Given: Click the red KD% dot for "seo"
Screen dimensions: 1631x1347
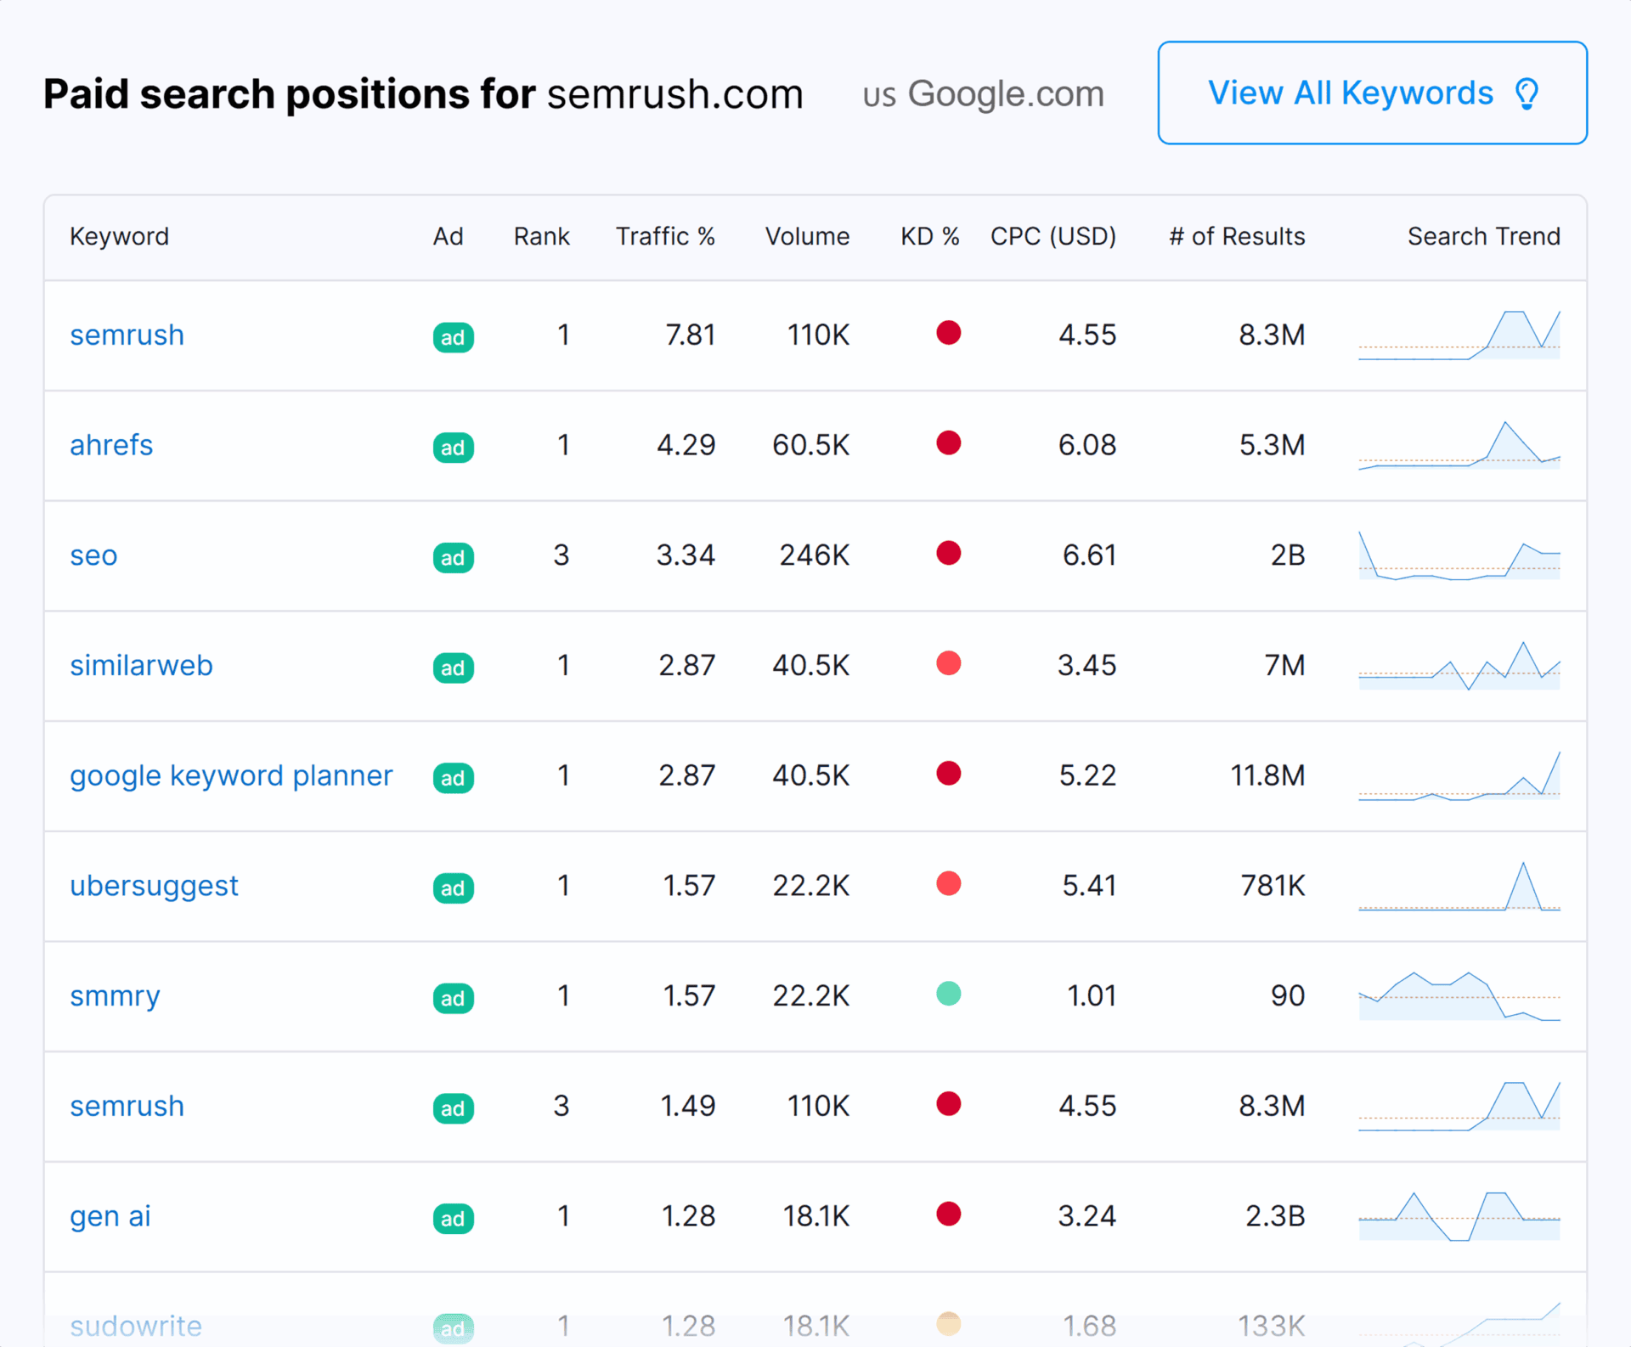Looking at the screenshot, I should tap(949, 554).
